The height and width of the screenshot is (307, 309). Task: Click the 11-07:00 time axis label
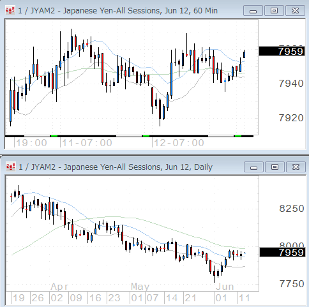[87, 143]
